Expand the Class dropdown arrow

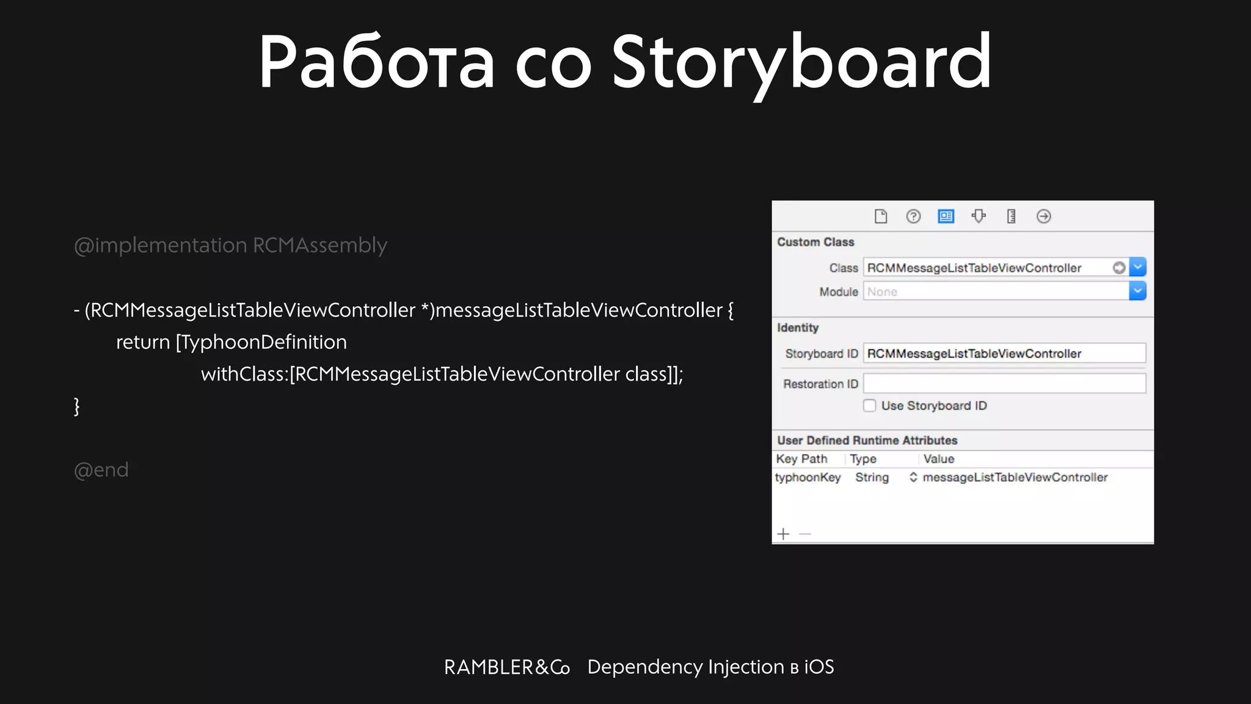coord(1137,267)
